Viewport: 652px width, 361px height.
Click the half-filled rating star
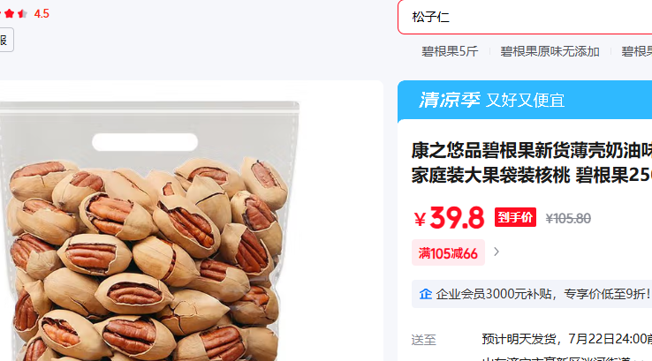pos(22,13)
